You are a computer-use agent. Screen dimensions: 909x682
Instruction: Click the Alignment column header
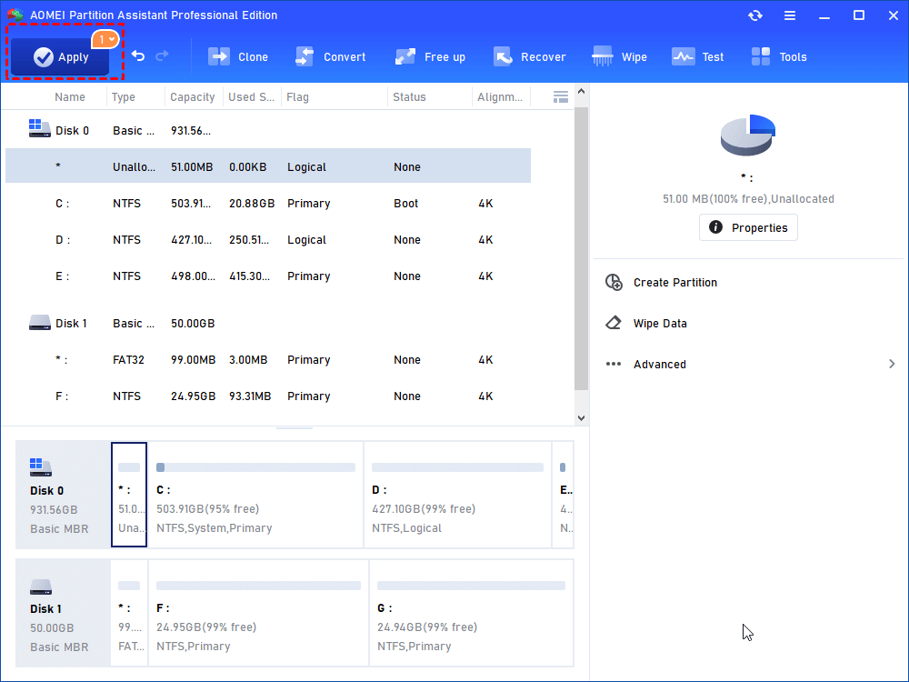point(500,97)
